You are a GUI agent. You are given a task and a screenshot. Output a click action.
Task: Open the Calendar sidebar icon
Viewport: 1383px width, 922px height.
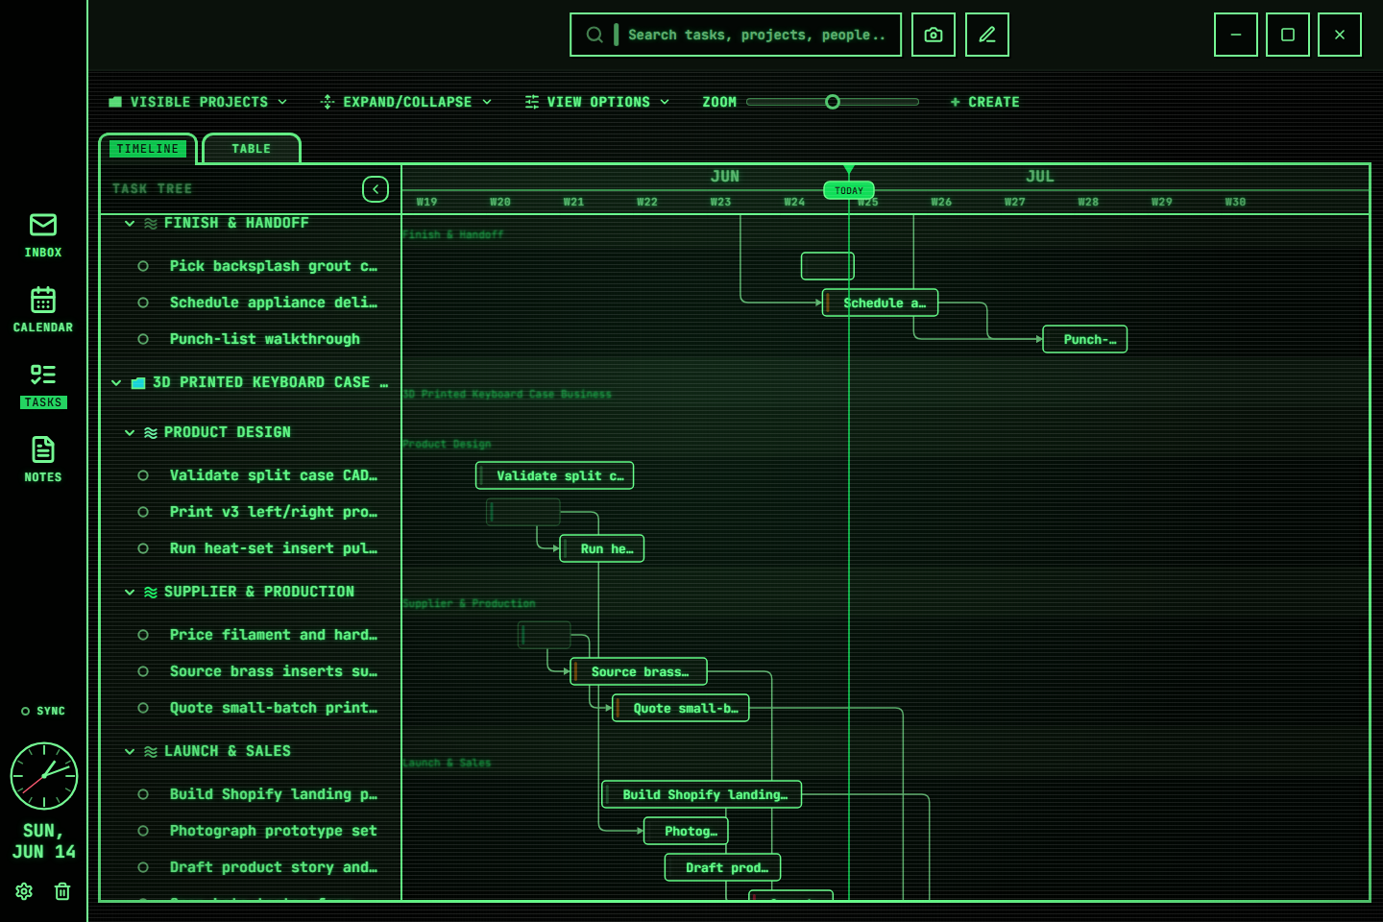click(43, 310)
